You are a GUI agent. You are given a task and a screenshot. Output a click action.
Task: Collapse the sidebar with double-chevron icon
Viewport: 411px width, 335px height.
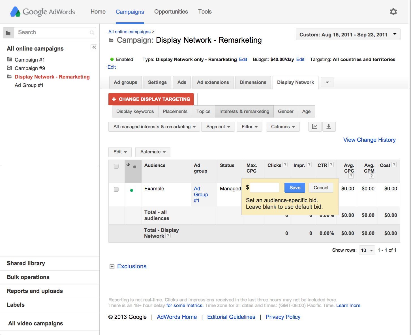(x=94, y=47)
